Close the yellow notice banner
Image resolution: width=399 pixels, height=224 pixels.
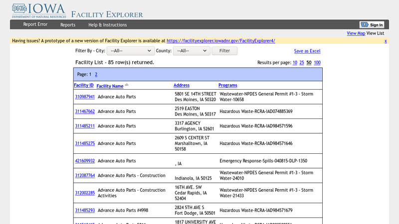click(386, 41)
